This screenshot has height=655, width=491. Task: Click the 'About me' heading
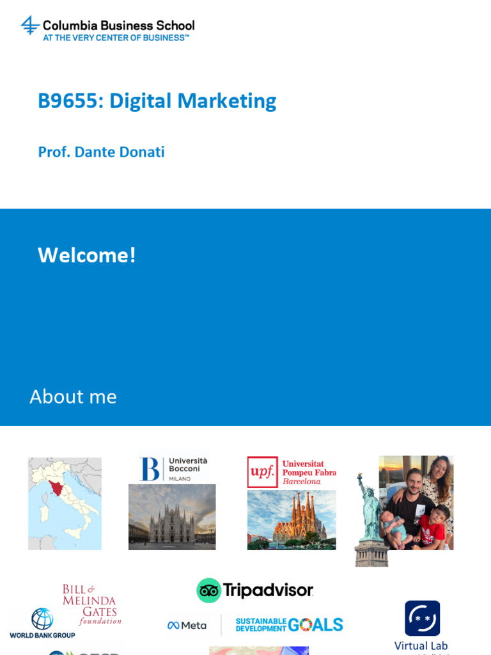(73, 397)
